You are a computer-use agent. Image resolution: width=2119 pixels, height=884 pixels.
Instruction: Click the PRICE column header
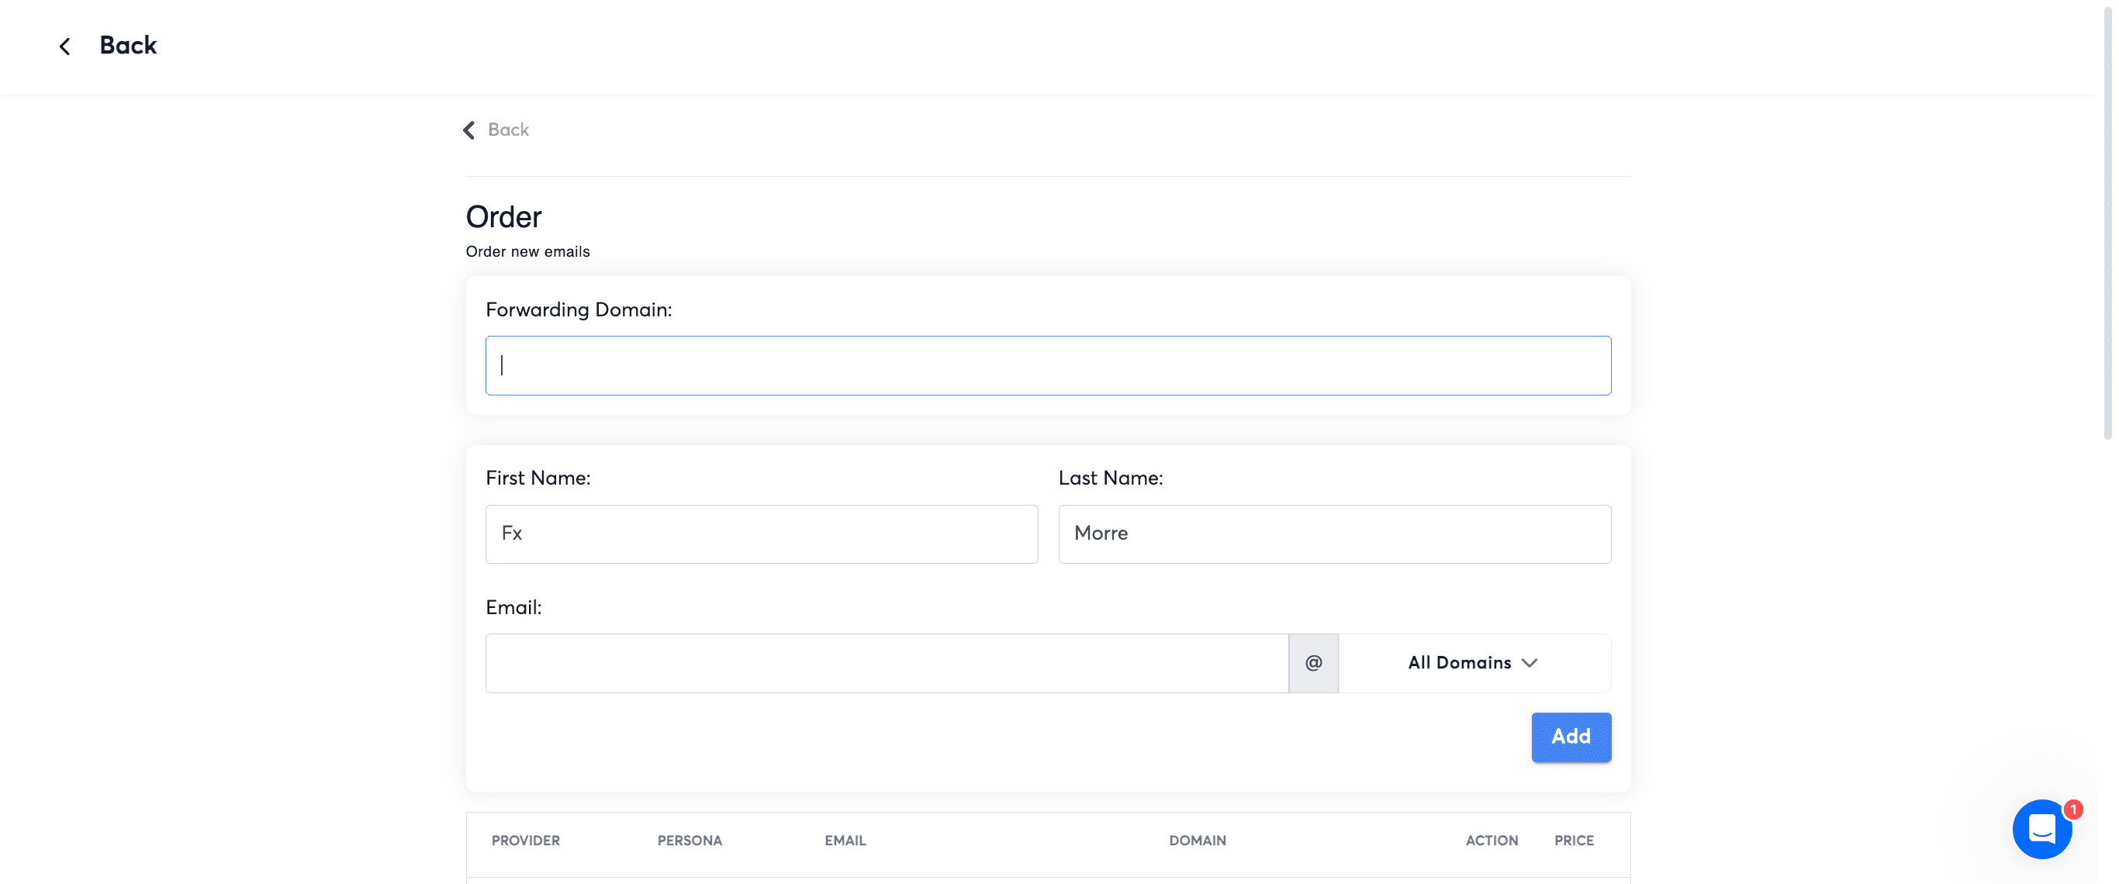(x=1574, y=841)
